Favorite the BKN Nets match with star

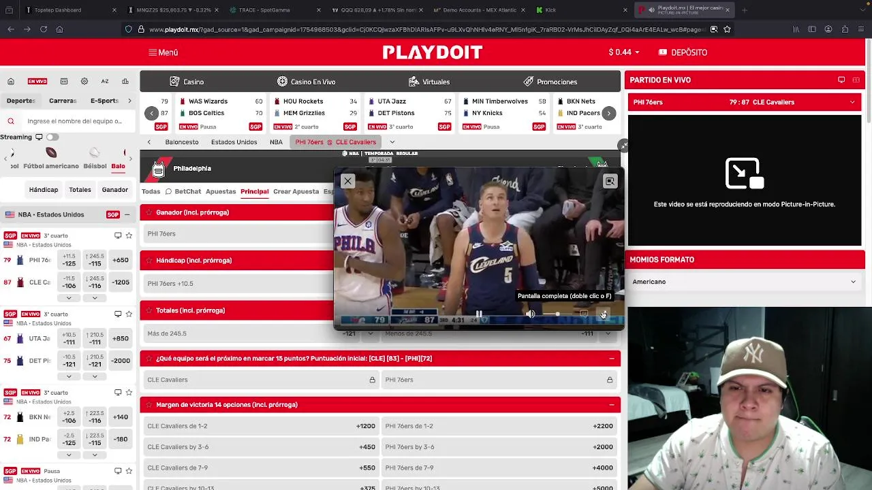(129, 393)
